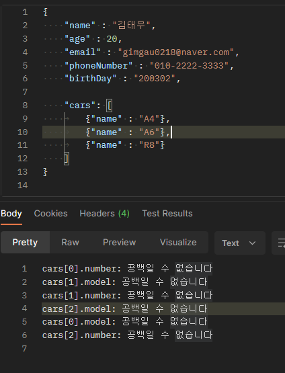Click the opening brace on line 1
Image resolution: width=285 pixels, height=373 pixels.
45,12
